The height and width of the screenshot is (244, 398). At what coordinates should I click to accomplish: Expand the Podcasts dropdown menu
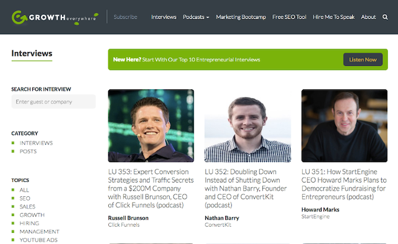(196, 17)
